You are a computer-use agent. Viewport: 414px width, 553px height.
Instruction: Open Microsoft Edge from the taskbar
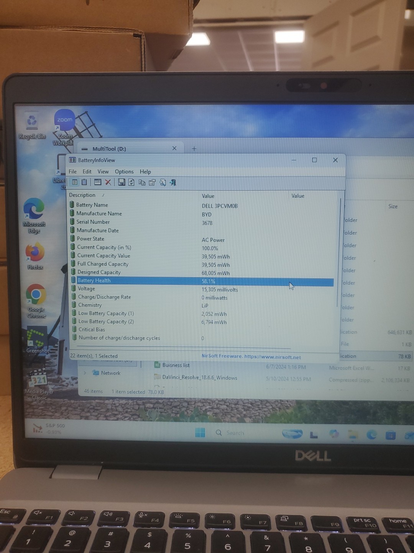371,435
